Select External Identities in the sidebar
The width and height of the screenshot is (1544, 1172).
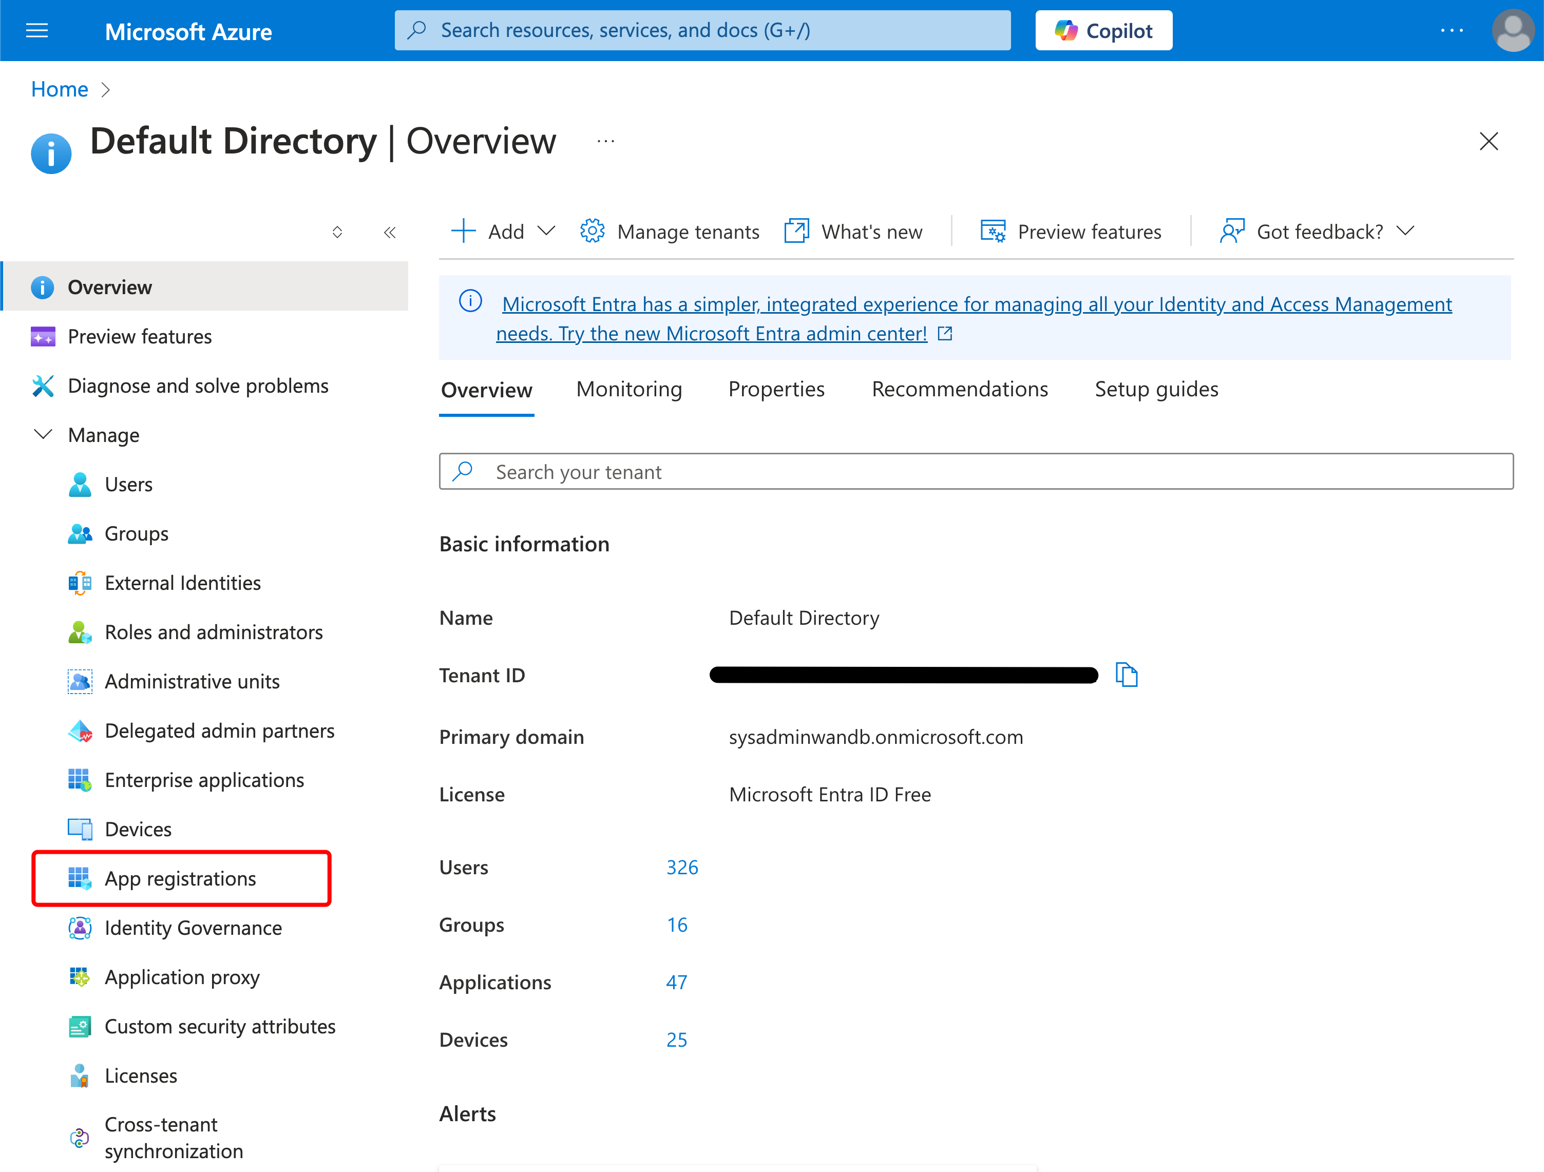coord(183,582)
